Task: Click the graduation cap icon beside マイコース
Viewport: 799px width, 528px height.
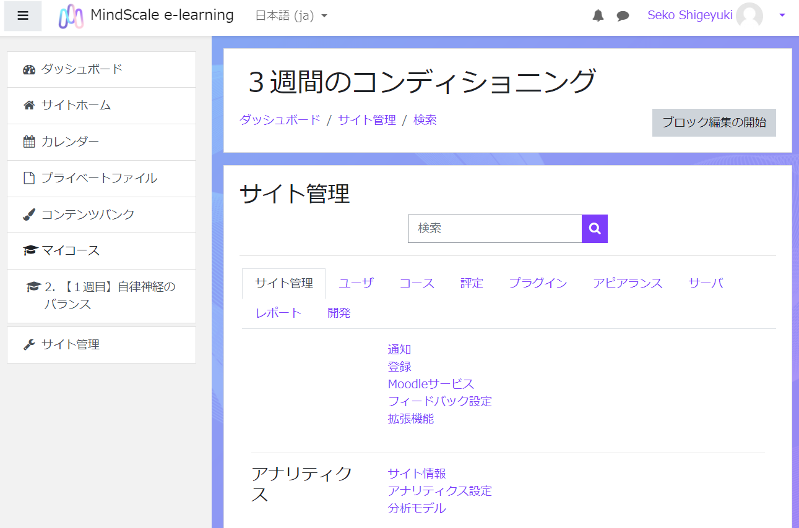Action: coord(30,250)
